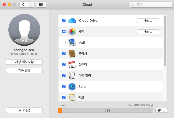174x118 pixels.
Task: Click the Photos pinwheel icon
Action: pos(72,31)
